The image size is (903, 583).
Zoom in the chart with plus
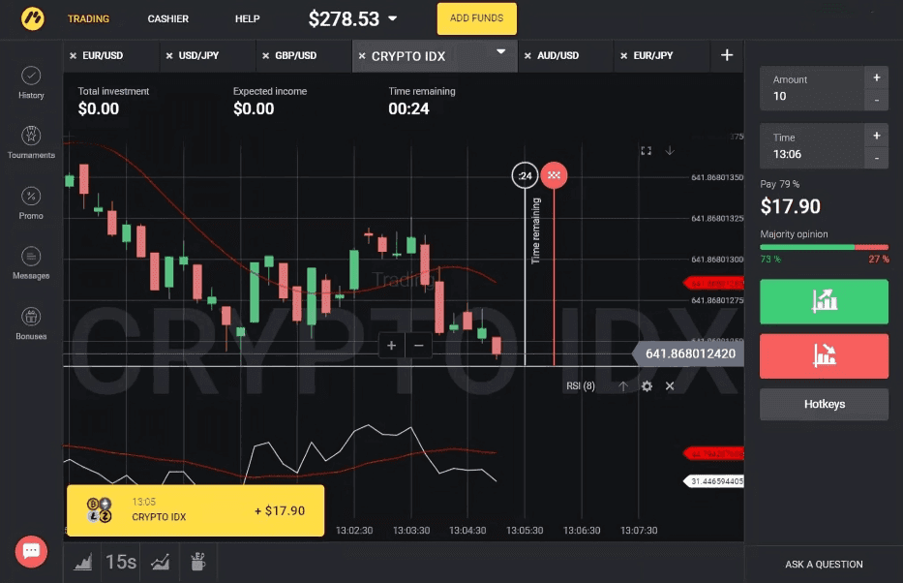tap(392, 346)
